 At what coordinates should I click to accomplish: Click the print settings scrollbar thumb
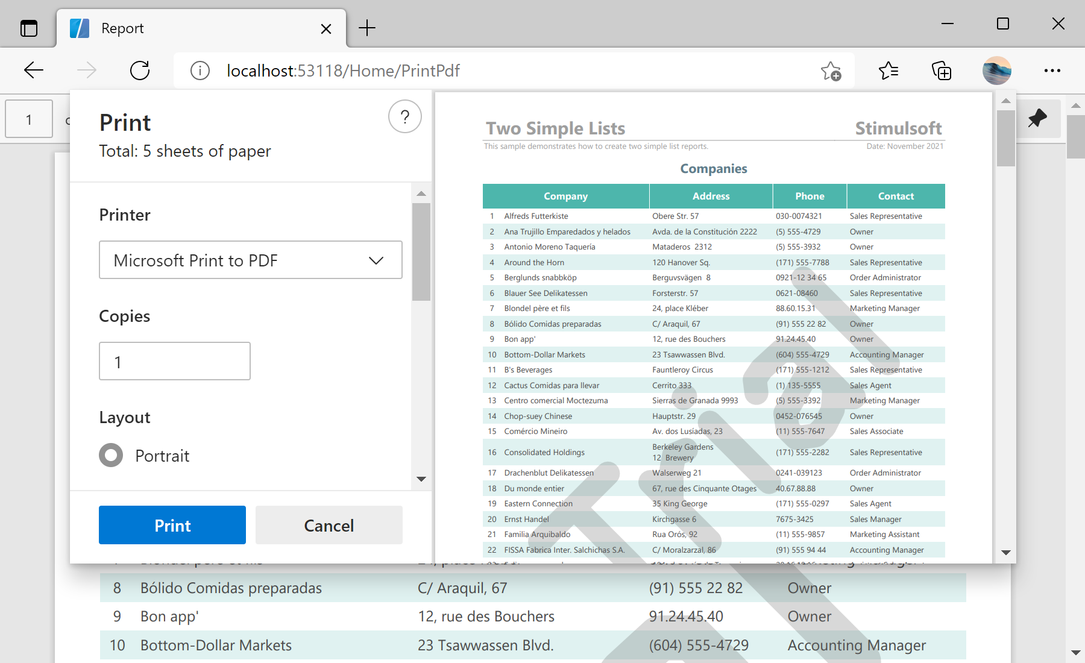click(x=421, y=252)
